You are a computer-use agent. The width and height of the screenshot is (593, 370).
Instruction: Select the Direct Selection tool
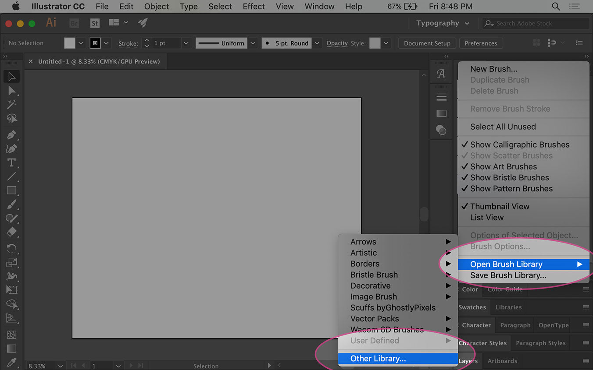pos(12,91)
